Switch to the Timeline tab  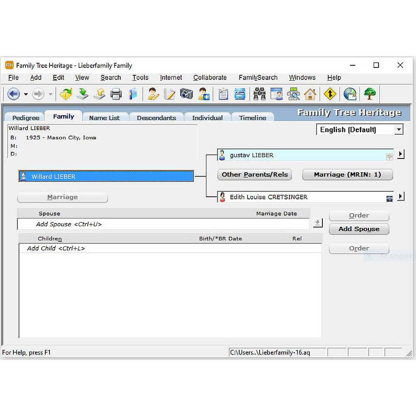(253, 118)
